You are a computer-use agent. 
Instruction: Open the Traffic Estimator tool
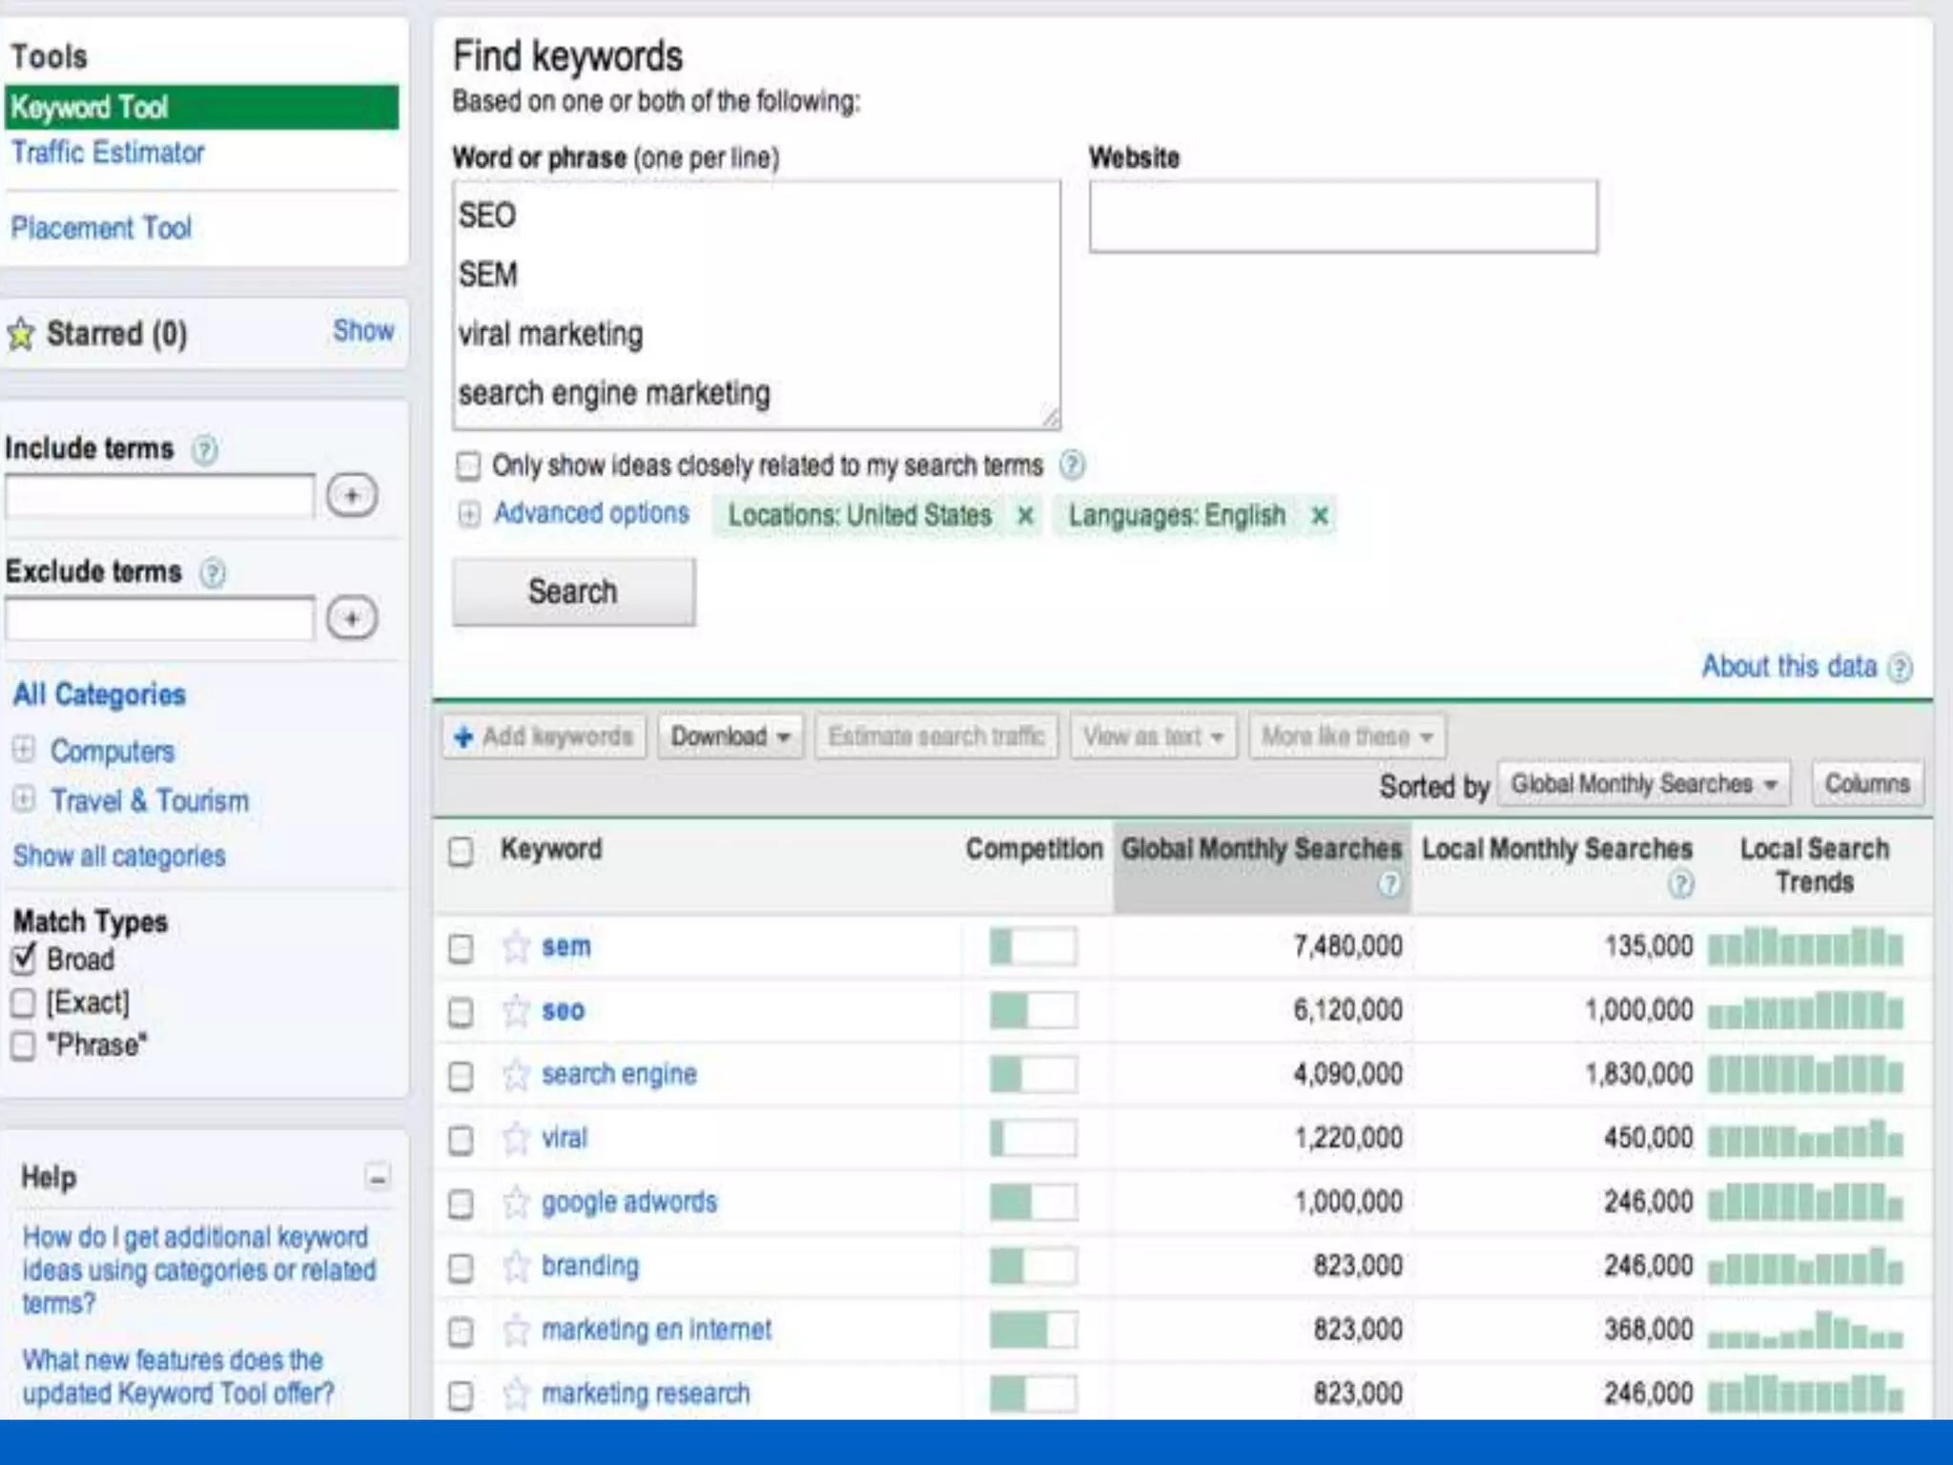click(x=108, y=153)
